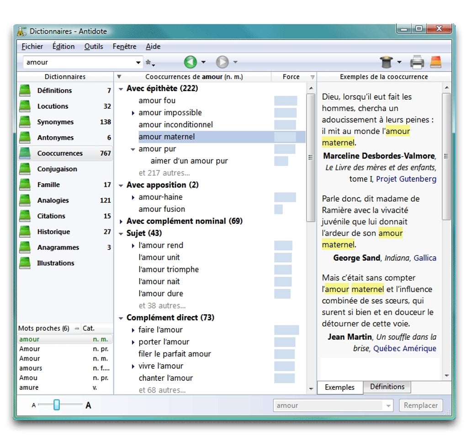Image resolution: width=466 pixels, height=441 pixels.
Task: Select filer le parfait amour
Action: [x=175, y=354]
